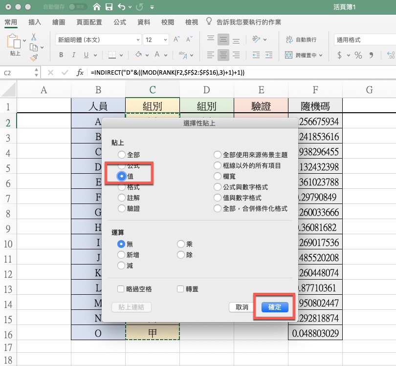Expand the Quick Access Toolbar customize arrow

pyautogui.click(x=152, y=7)
